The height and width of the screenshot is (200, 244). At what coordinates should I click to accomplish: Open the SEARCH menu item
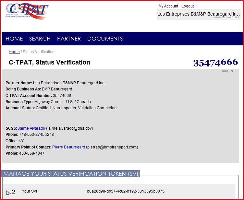tap(40, 39)
